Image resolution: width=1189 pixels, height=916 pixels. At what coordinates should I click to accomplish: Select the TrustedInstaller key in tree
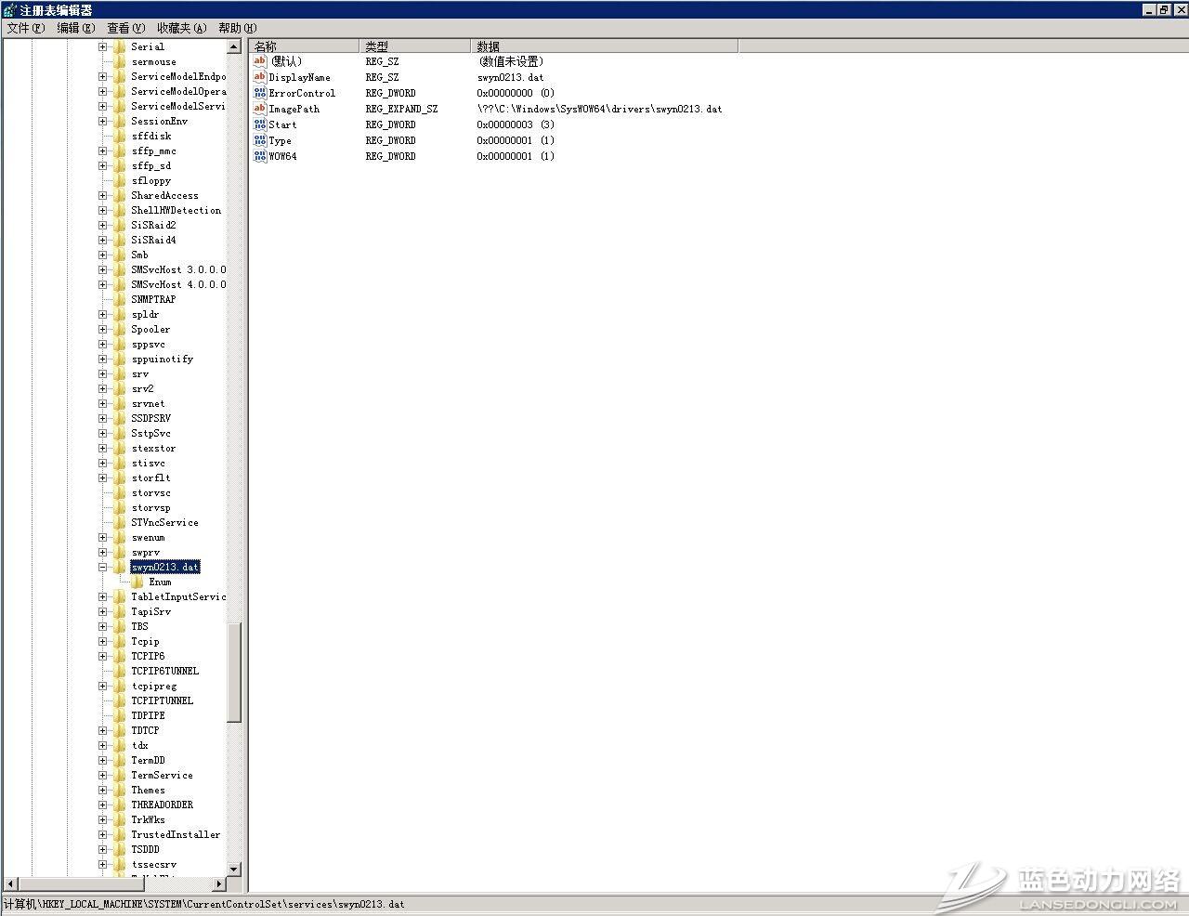click(176, 834)
